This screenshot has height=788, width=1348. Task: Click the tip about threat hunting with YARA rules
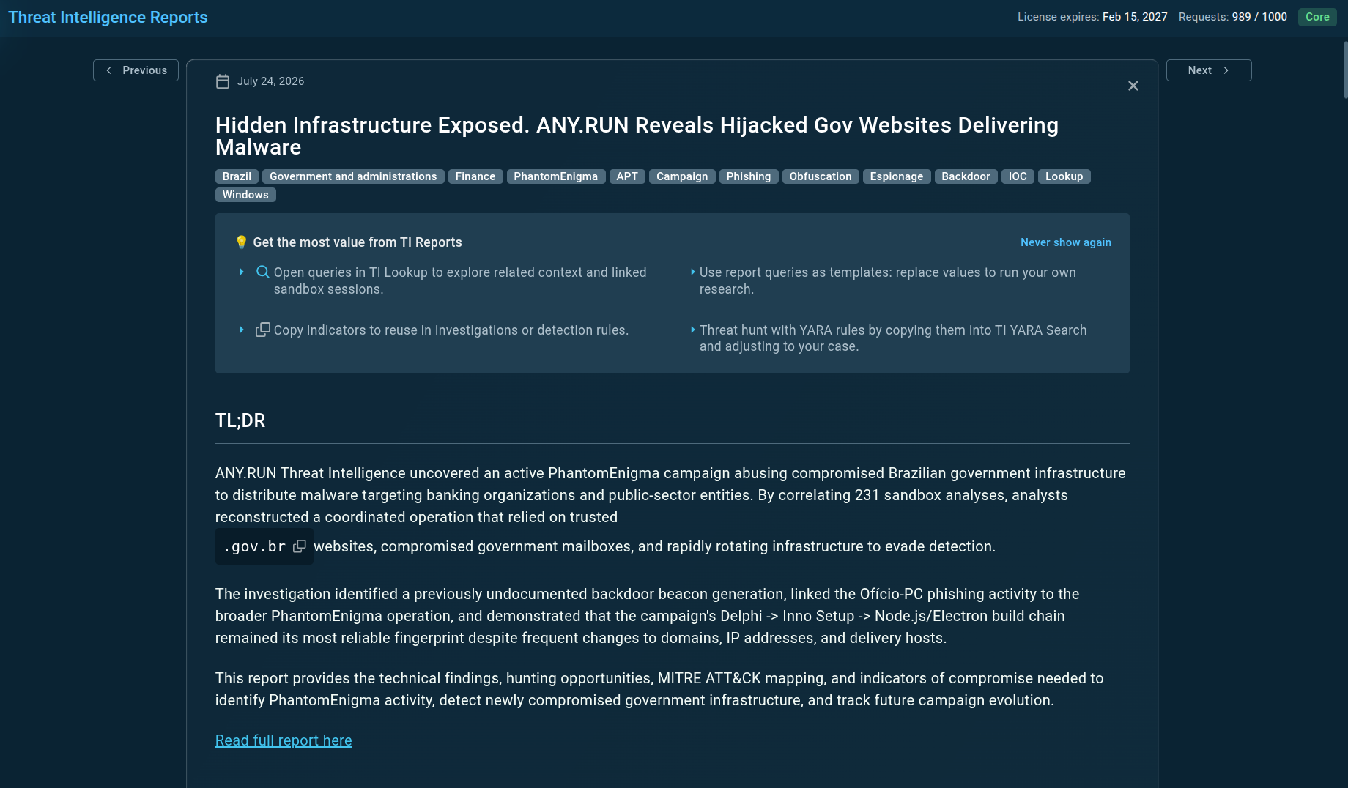(x=893, y=338)
